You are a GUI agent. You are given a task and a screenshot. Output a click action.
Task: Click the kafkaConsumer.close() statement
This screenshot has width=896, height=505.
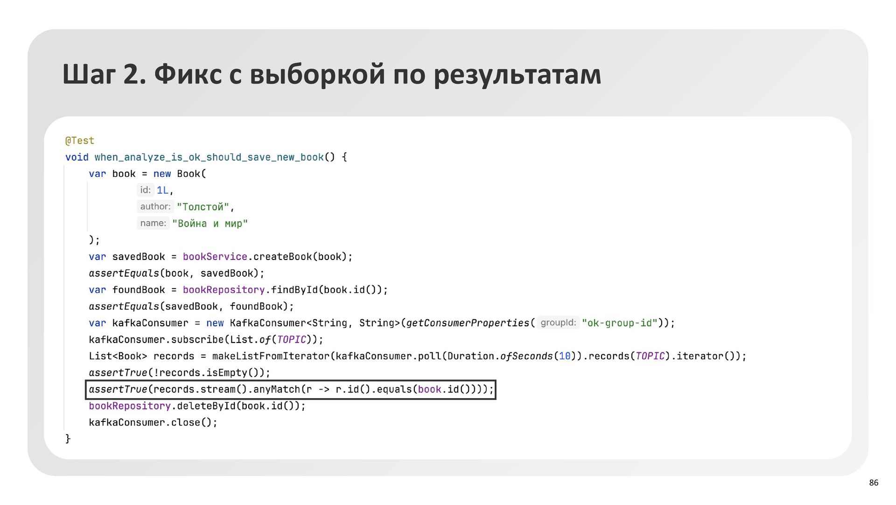coord(153,422)
